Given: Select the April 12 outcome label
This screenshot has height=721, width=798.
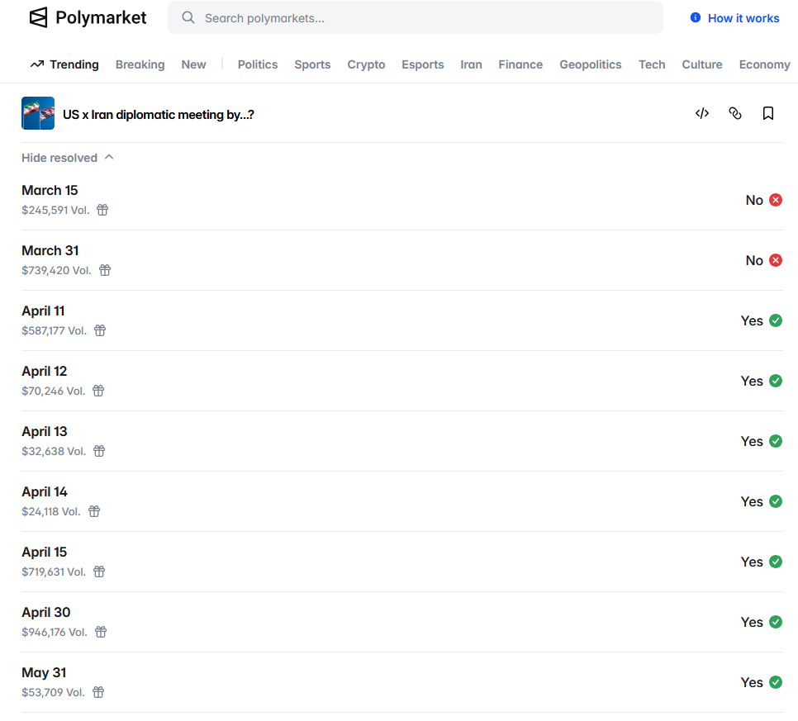Looking at the screenshot, I should (45, 371).
